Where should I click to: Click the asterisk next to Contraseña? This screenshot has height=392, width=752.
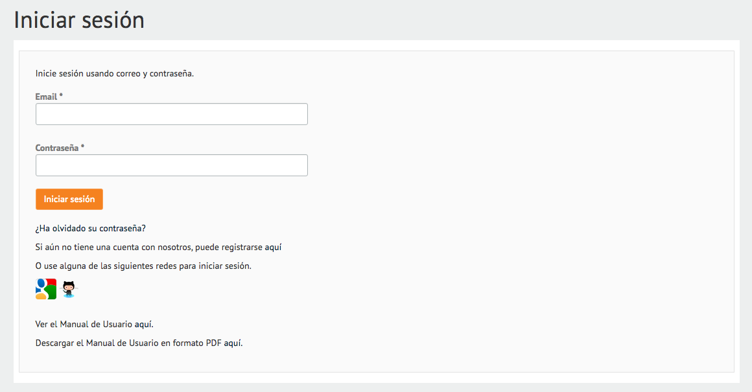[82, 147]
